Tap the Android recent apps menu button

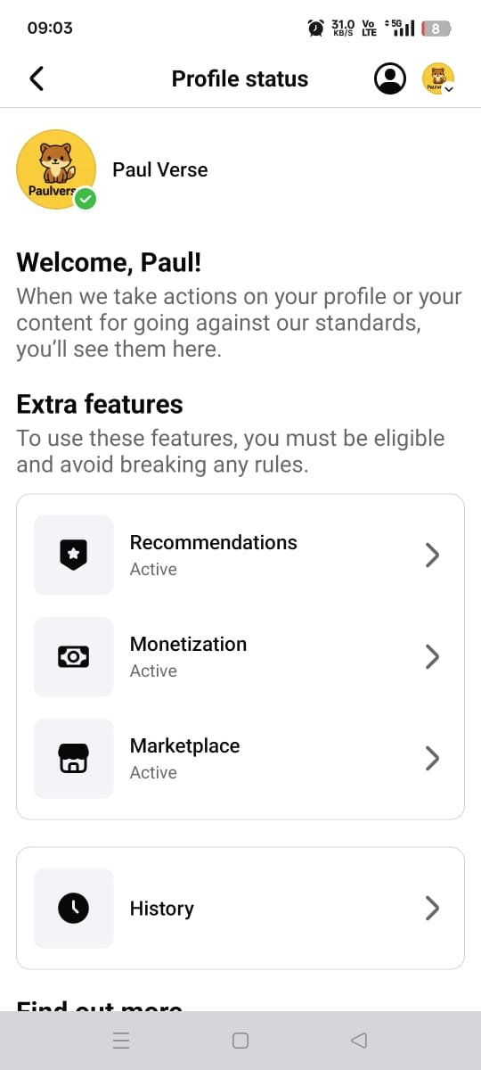click(122, 1041)
